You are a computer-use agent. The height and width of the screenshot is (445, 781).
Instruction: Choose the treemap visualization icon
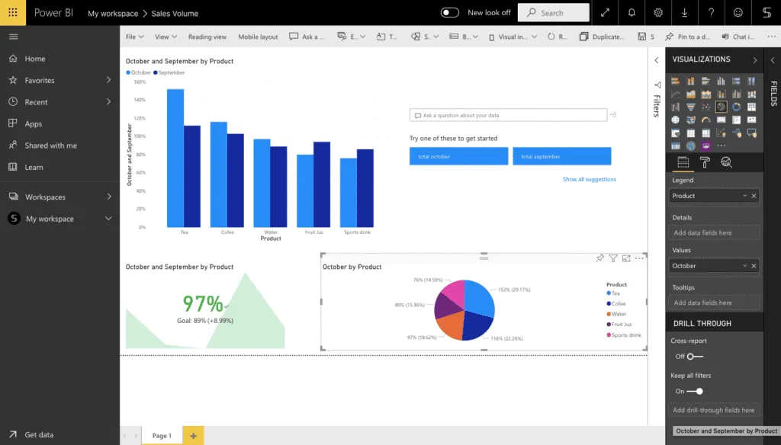[x=751, y=107]
